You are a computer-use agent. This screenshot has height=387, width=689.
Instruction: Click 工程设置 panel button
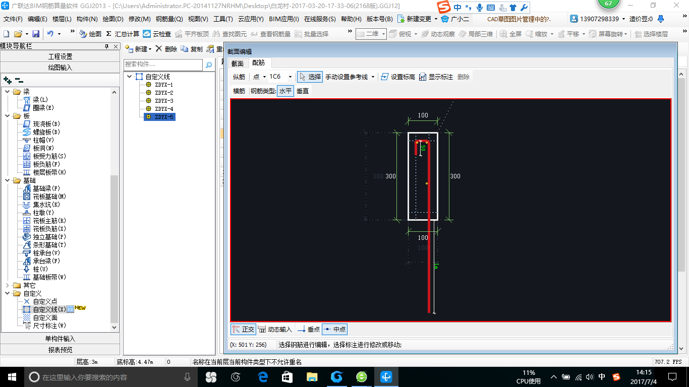point(60,56)
